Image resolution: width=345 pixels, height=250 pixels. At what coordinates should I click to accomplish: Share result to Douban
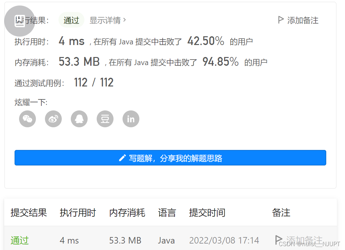point(105,119)
